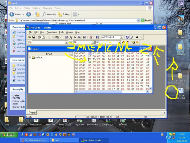The image size is (190, 143).
Task: Click the Foldery button in Explorer
Action: click(64, 14)
